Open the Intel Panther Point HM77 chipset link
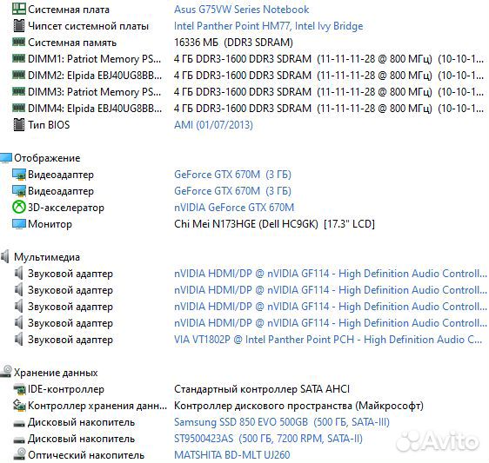This screenshot has width=489, height=463. point(268,26)
